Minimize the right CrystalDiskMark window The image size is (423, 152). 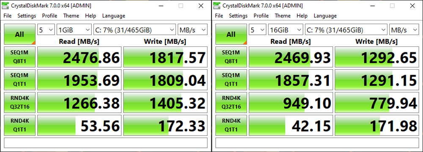point(373,5)
